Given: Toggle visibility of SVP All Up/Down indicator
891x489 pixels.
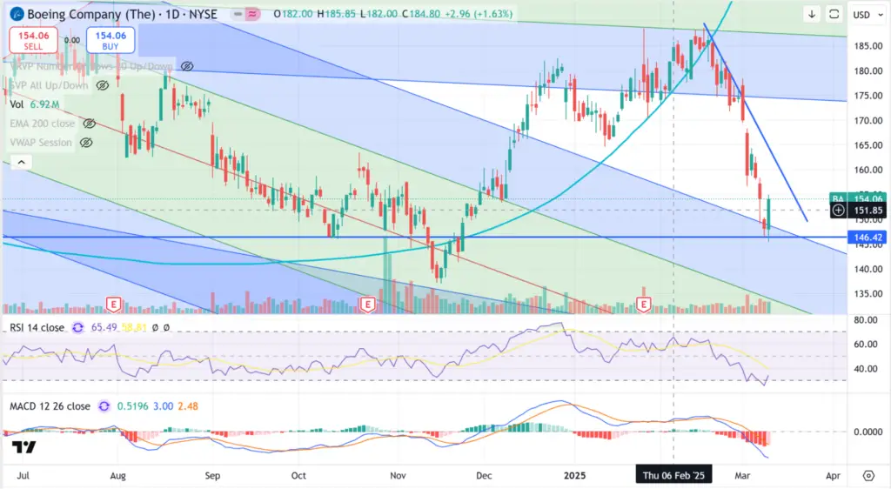Looking at the screenshot, I should 103,85.
